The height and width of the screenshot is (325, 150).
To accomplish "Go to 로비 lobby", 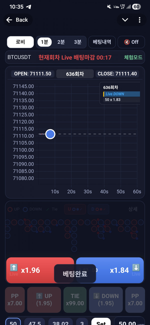I will point(20,42).
